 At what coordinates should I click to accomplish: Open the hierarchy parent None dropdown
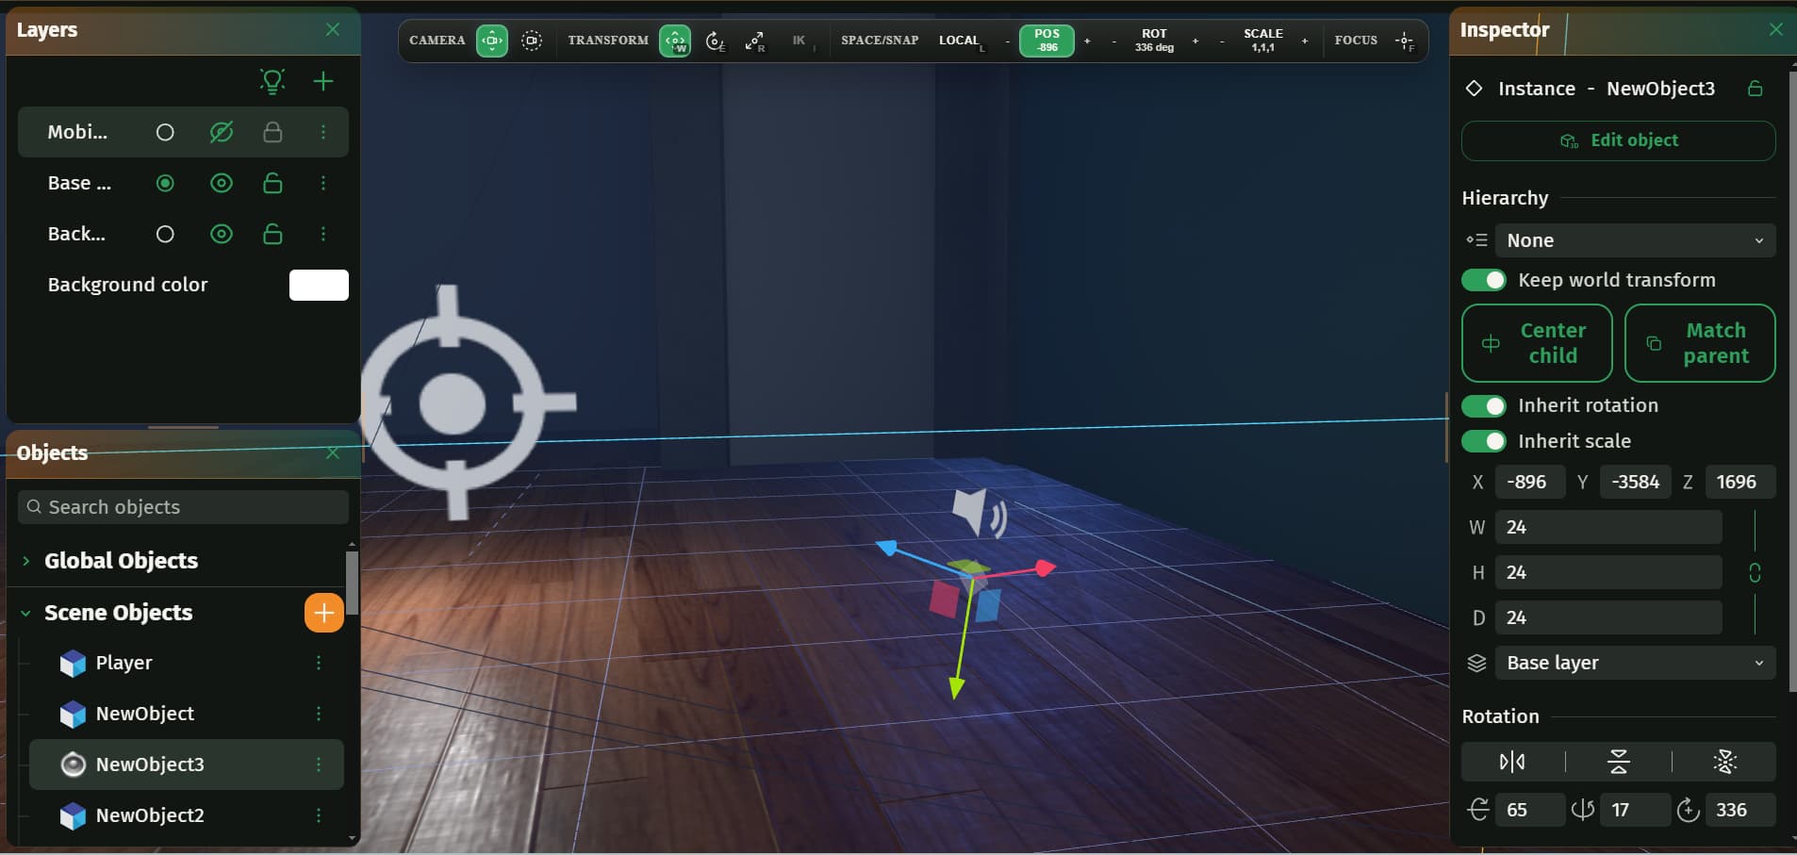click(1634, 240)
